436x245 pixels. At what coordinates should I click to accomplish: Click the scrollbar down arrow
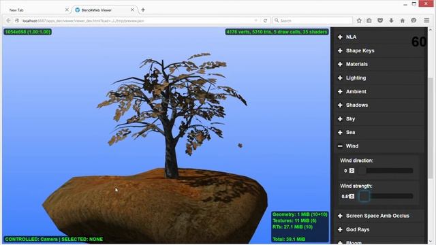click(x=431, y=241)
